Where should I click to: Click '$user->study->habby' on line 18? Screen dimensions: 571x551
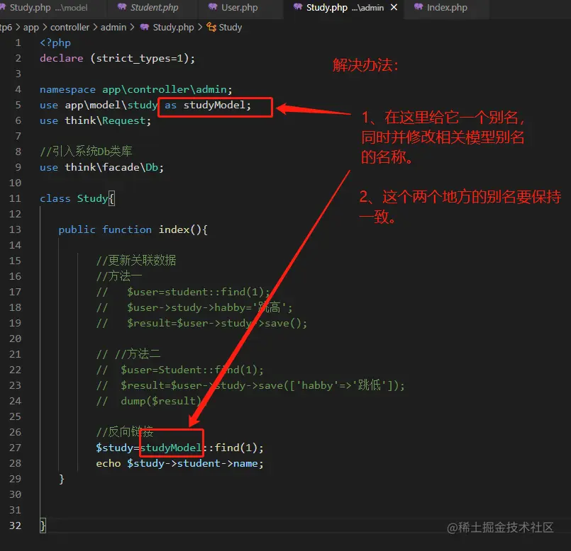click(x=187, y=307)
